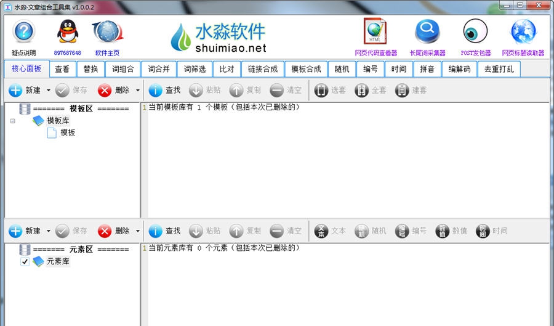Click 新建 in template toolbar
Image resolution: width=554 pixels, height=326 pixels.
click(x=25, y=90)
